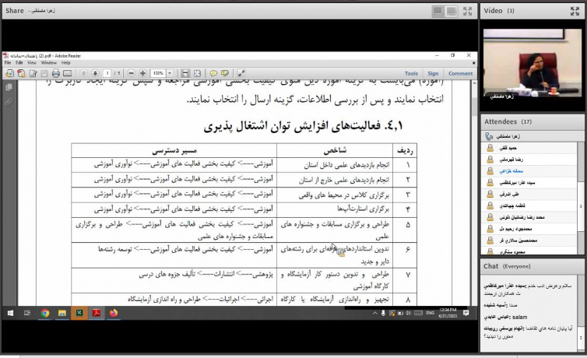Click the email envelope icon in Reader toolbar
The image size is (587, 358).
point(68,73)
